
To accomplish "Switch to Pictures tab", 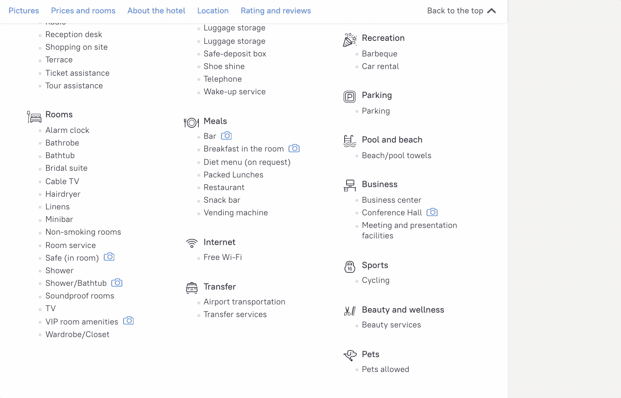I will 24,11.
